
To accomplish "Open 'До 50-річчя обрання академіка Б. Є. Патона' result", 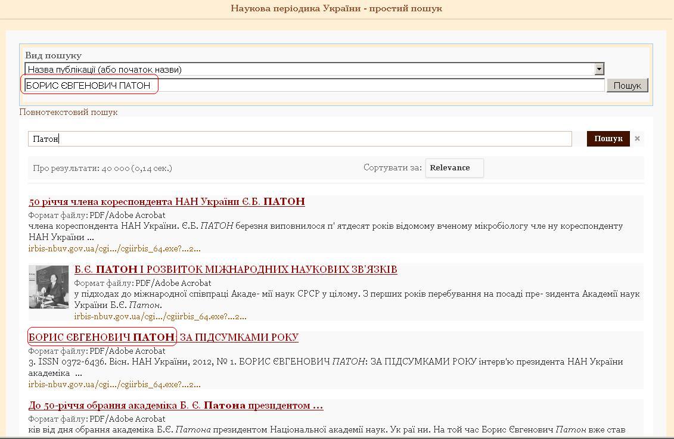I will (x=175, y=406).
